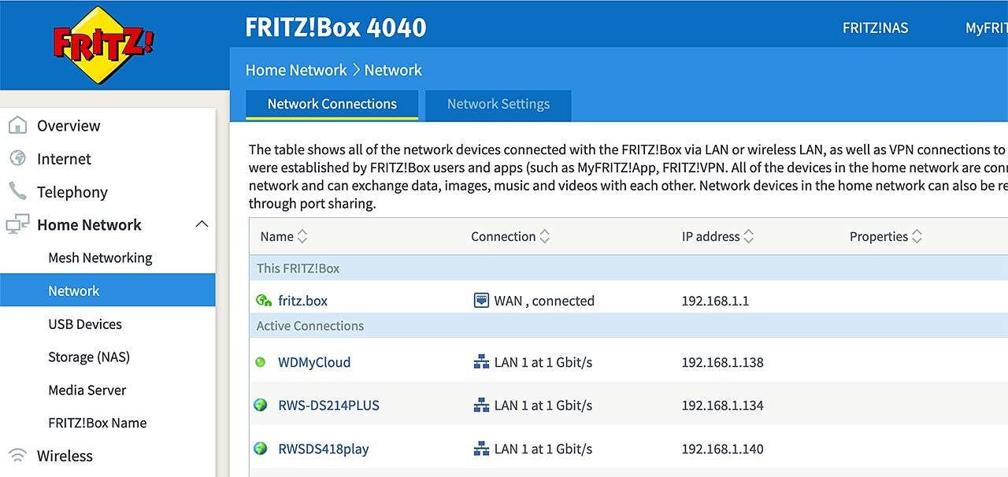Image resolution: width=1008 pixels, height=477 pixels.
Task: Click the FRITZ! logo
Action: coord(104,45)
